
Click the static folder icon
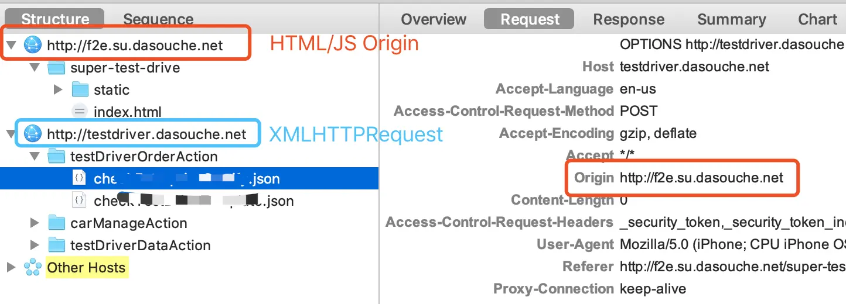tap(80, 90)
